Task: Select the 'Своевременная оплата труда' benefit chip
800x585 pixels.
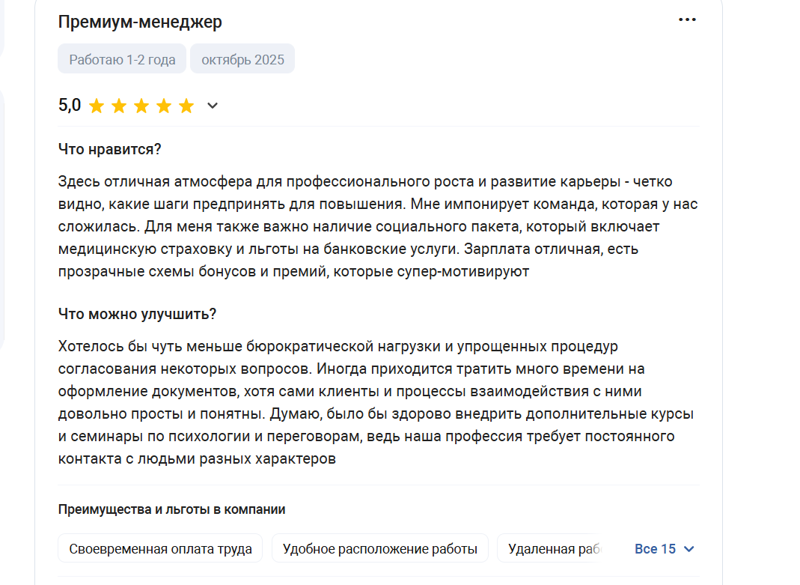Action: click(x=160, y=548)
